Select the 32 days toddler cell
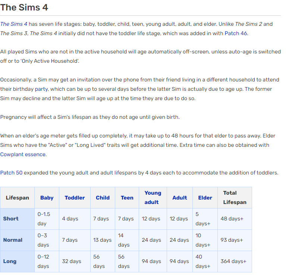 (x=71, y=261)
